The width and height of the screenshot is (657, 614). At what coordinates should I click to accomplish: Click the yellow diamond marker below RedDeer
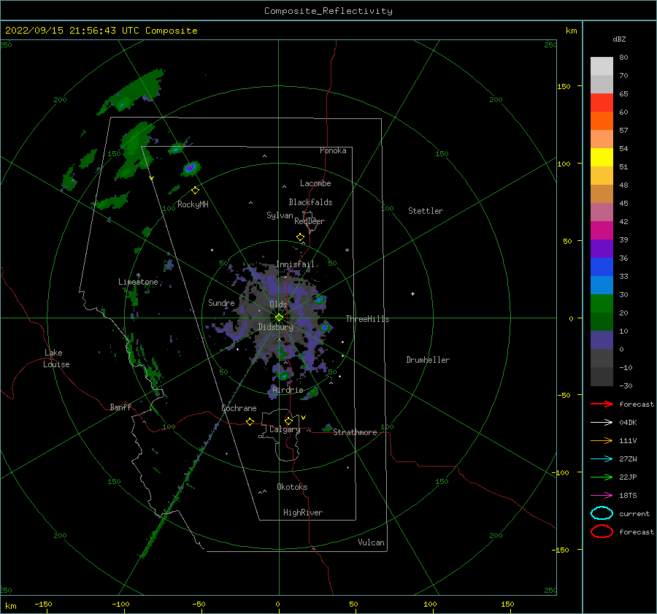[300, 237]
